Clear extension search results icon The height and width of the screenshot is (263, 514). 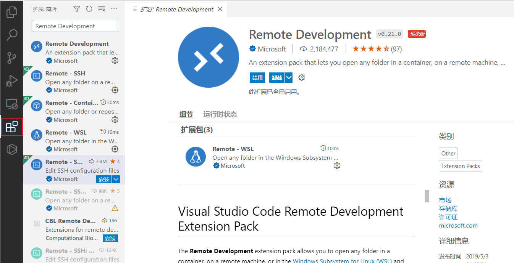101,9
